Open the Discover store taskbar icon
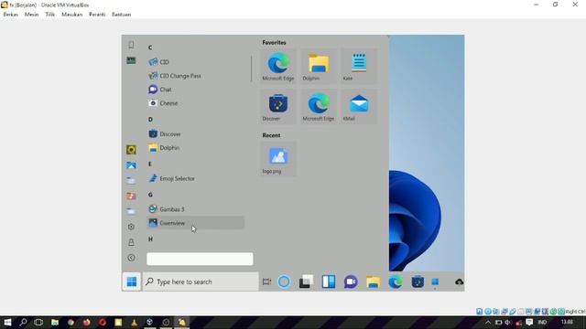The image size is (586, 329). click(x=418, y=281)
